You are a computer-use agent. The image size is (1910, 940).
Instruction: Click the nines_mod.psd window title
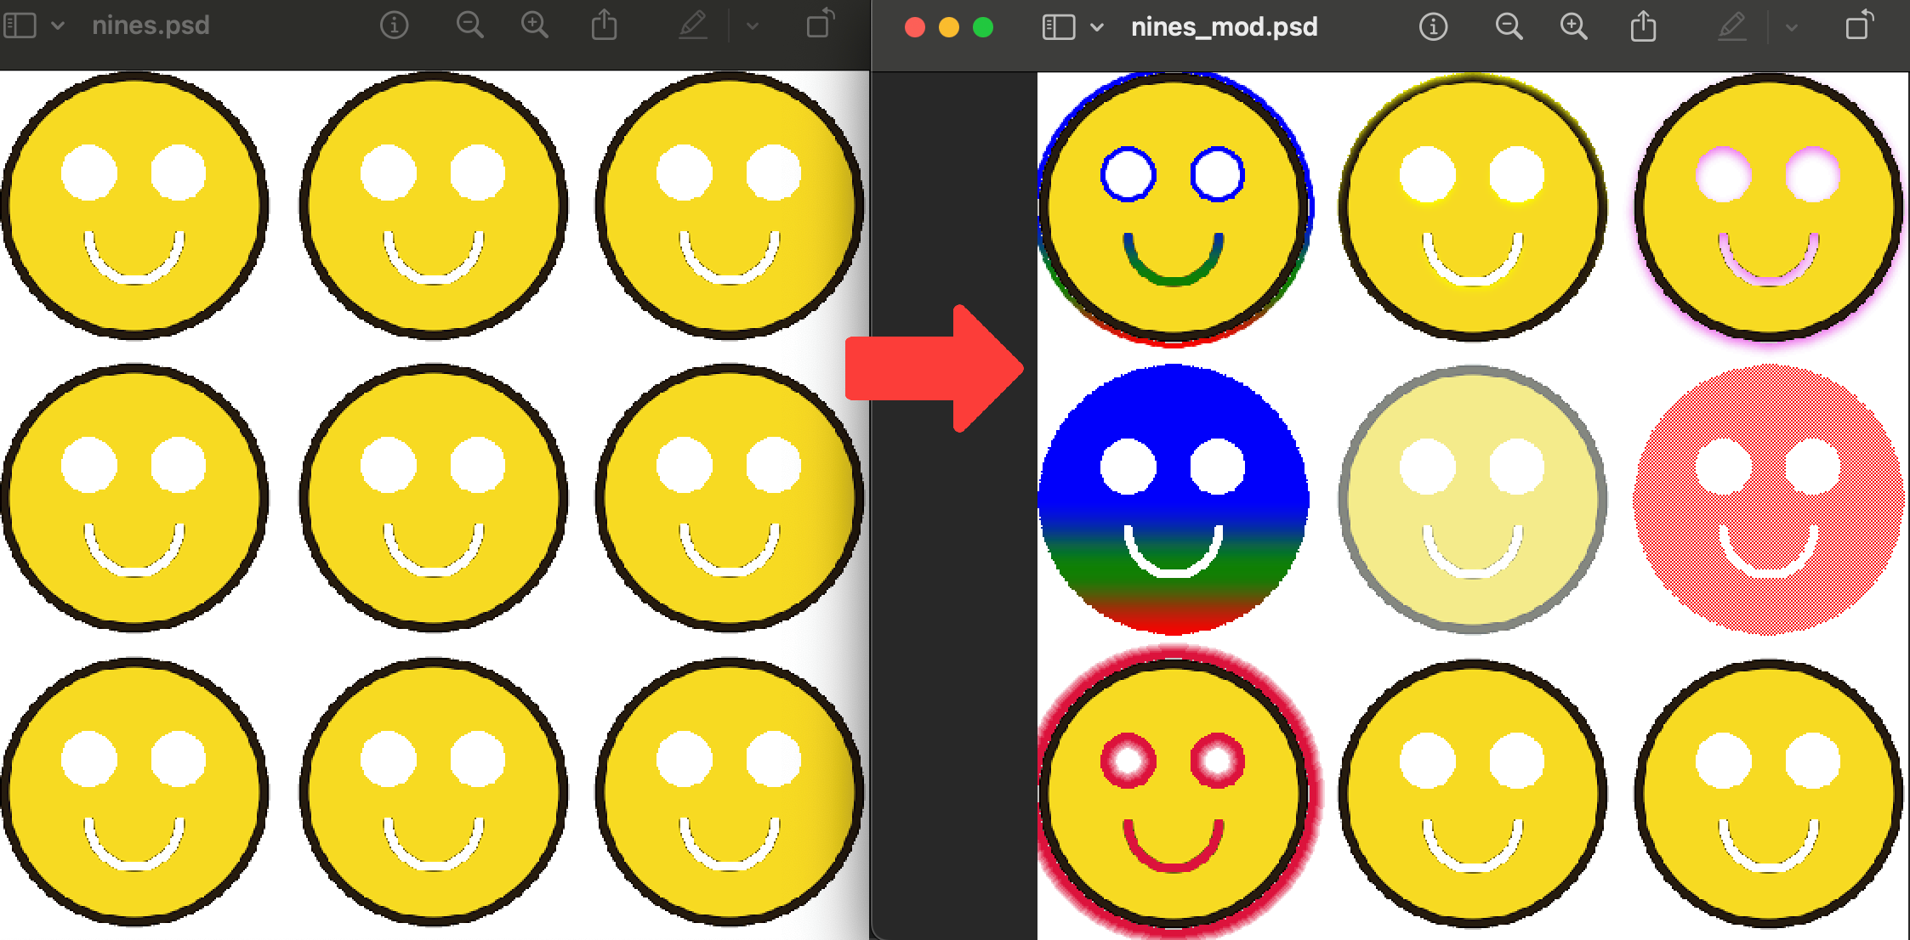point(1224,27)
